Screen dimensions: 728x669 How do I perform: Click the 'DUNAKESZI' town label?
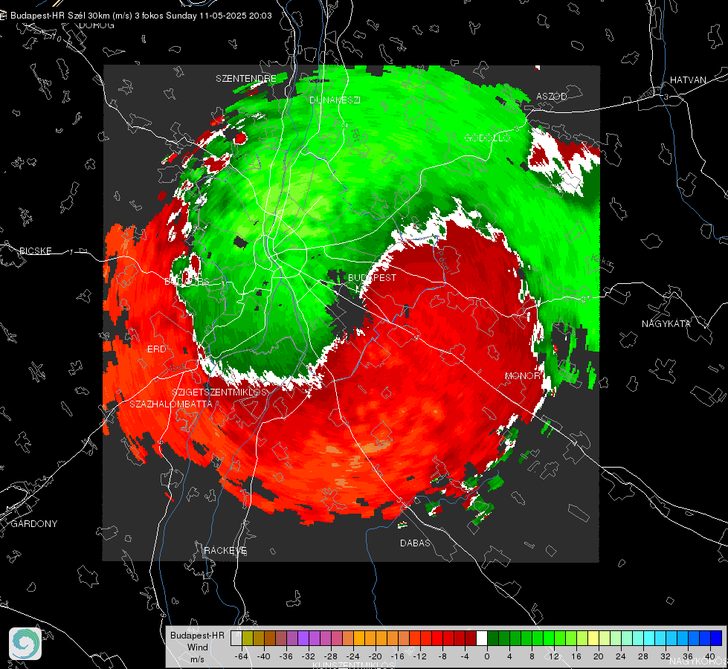[x=335, y=100]
